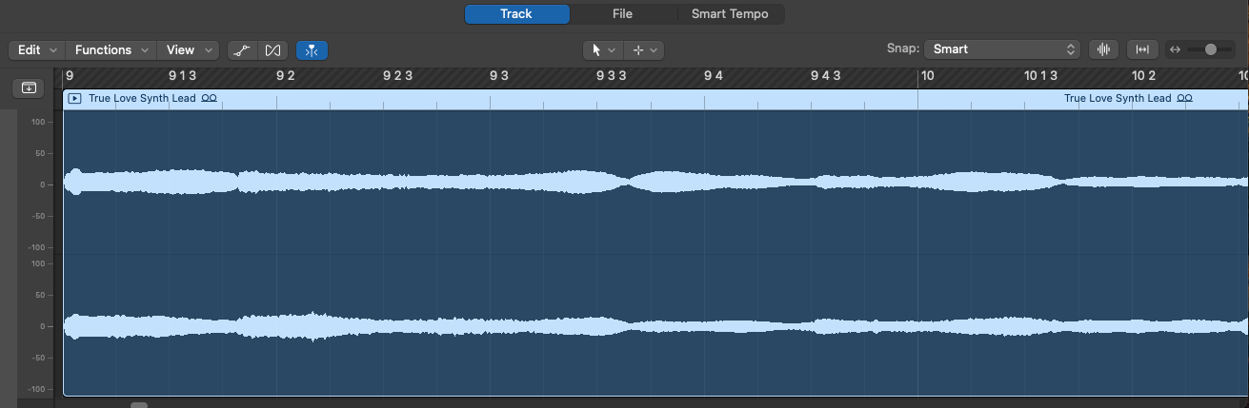
Task: Toggle the Show Automation curve button
Action: point(242,49)
